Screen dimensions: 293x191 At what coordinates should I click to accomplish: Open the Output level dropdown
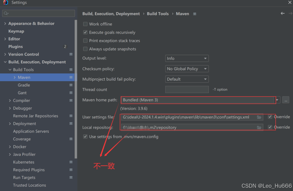coord(187,58)
